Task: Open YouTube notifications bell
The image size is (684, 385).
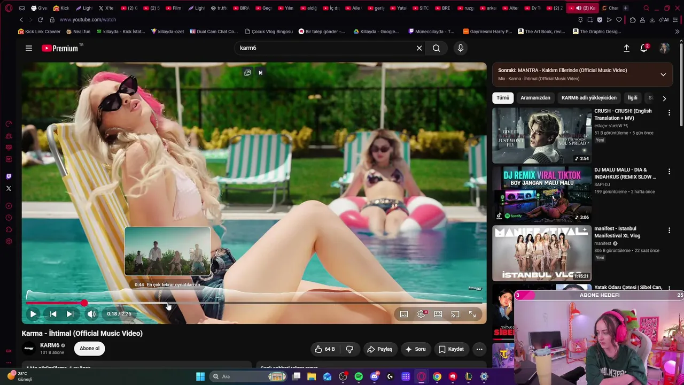Action: [644, 48]
